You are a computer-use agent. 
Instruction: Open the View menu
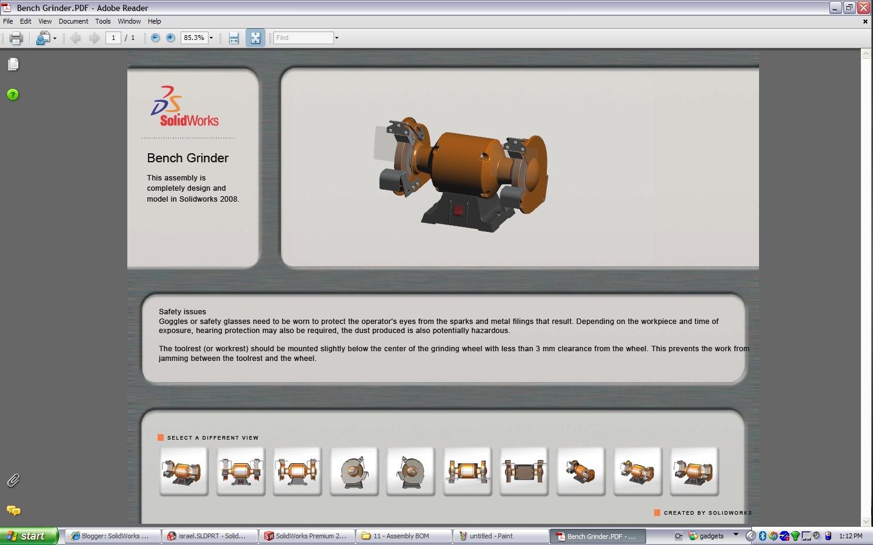click(45, 21)
